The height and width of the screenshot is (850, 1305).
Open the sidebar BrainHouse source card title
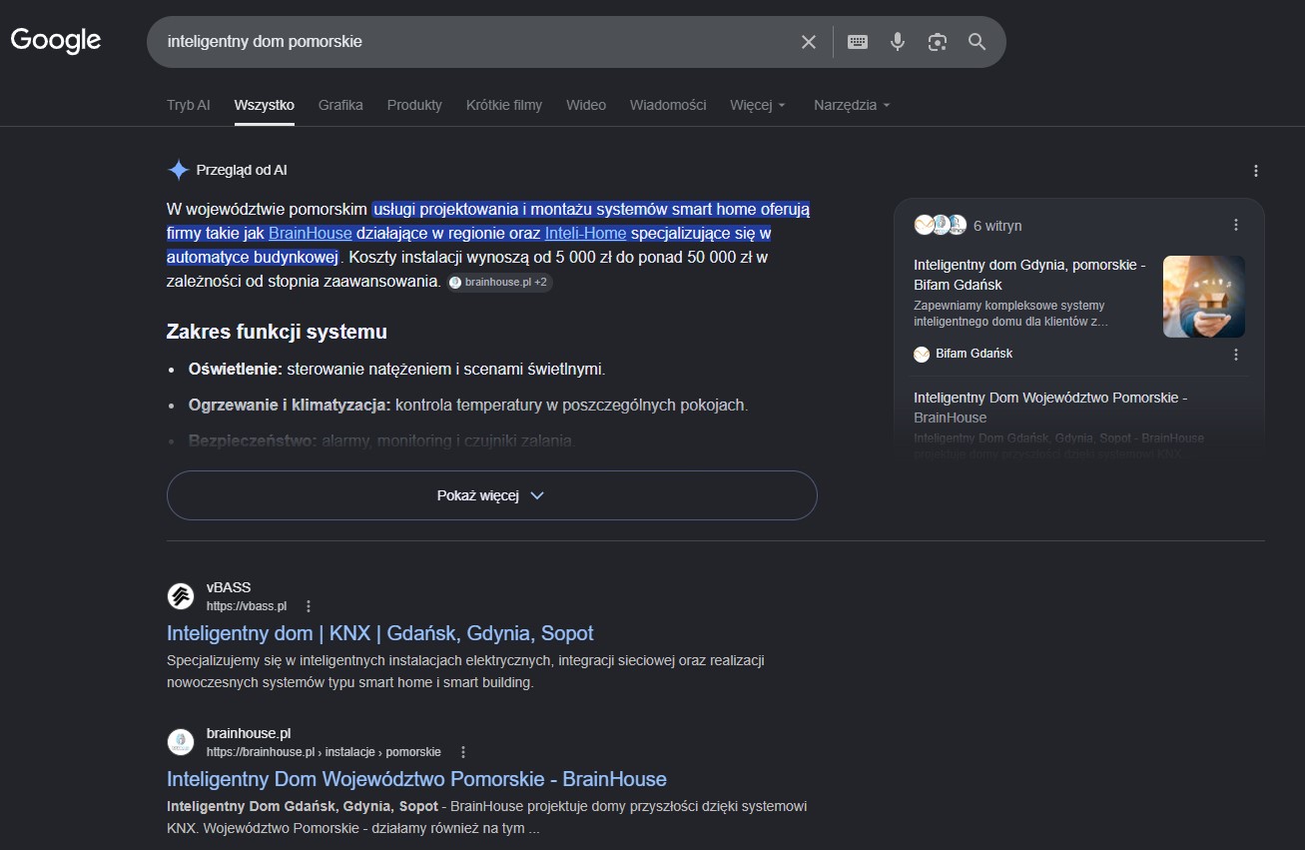(x=1049, y=408)
